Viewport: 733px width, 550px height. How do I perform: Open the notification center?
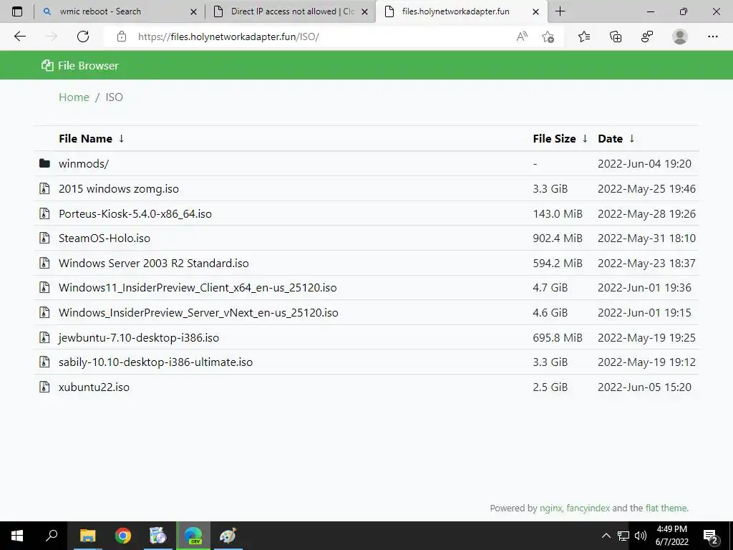click(711, 536)
